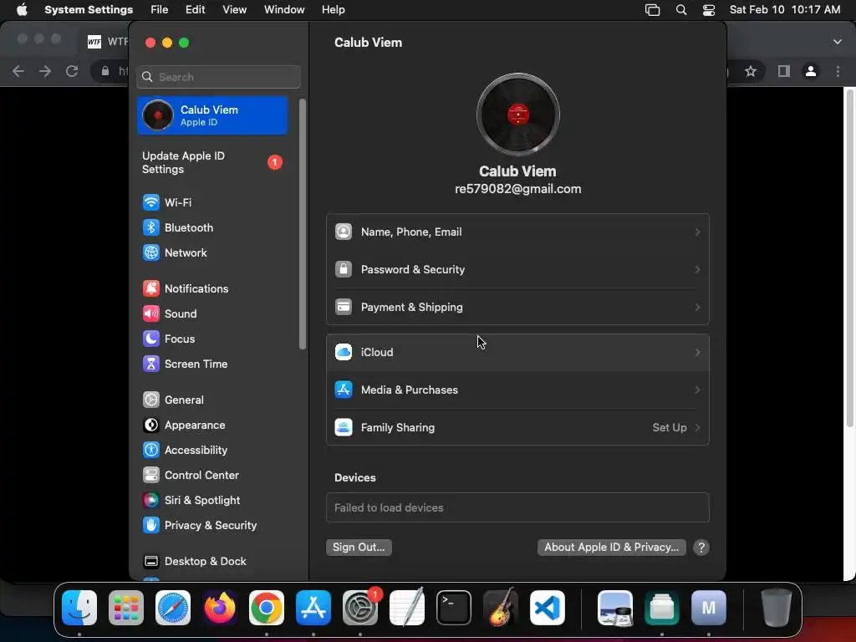Open the File menu

pos(160,10)
